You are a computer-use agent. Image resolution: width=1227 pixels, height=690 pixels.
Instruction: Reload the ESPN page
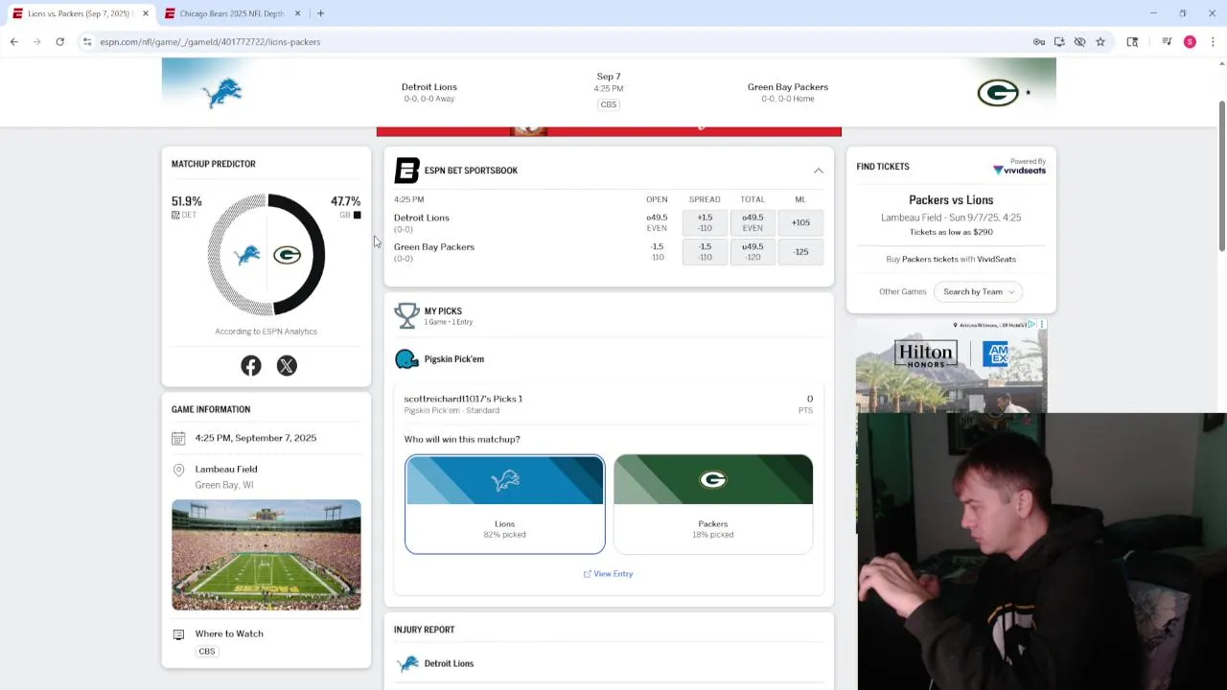[59, 41]
